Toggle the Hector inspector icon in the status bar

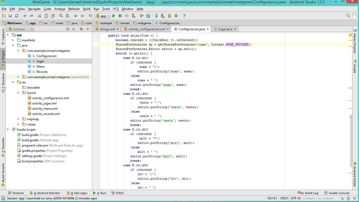coord(348,198)
